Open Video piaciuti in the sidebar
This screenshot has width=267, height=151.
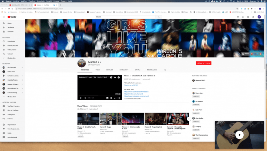[13, 50]
